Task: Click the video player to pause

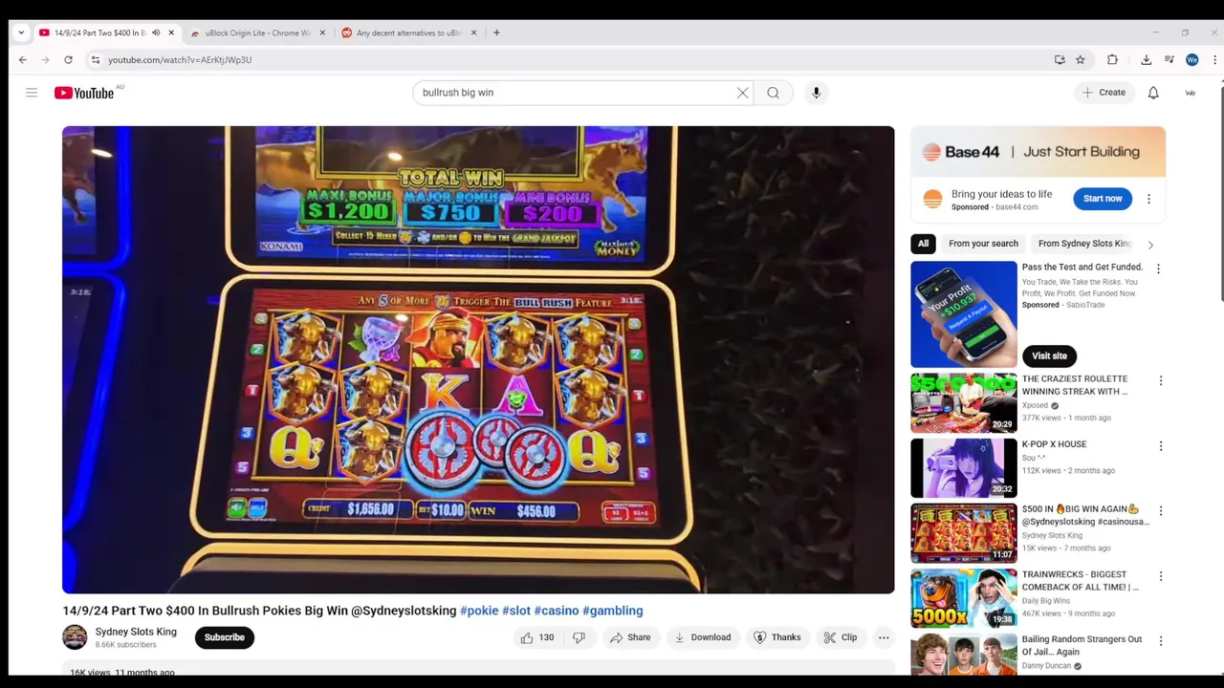Action: pyautogui.click(x=478, y=359)
